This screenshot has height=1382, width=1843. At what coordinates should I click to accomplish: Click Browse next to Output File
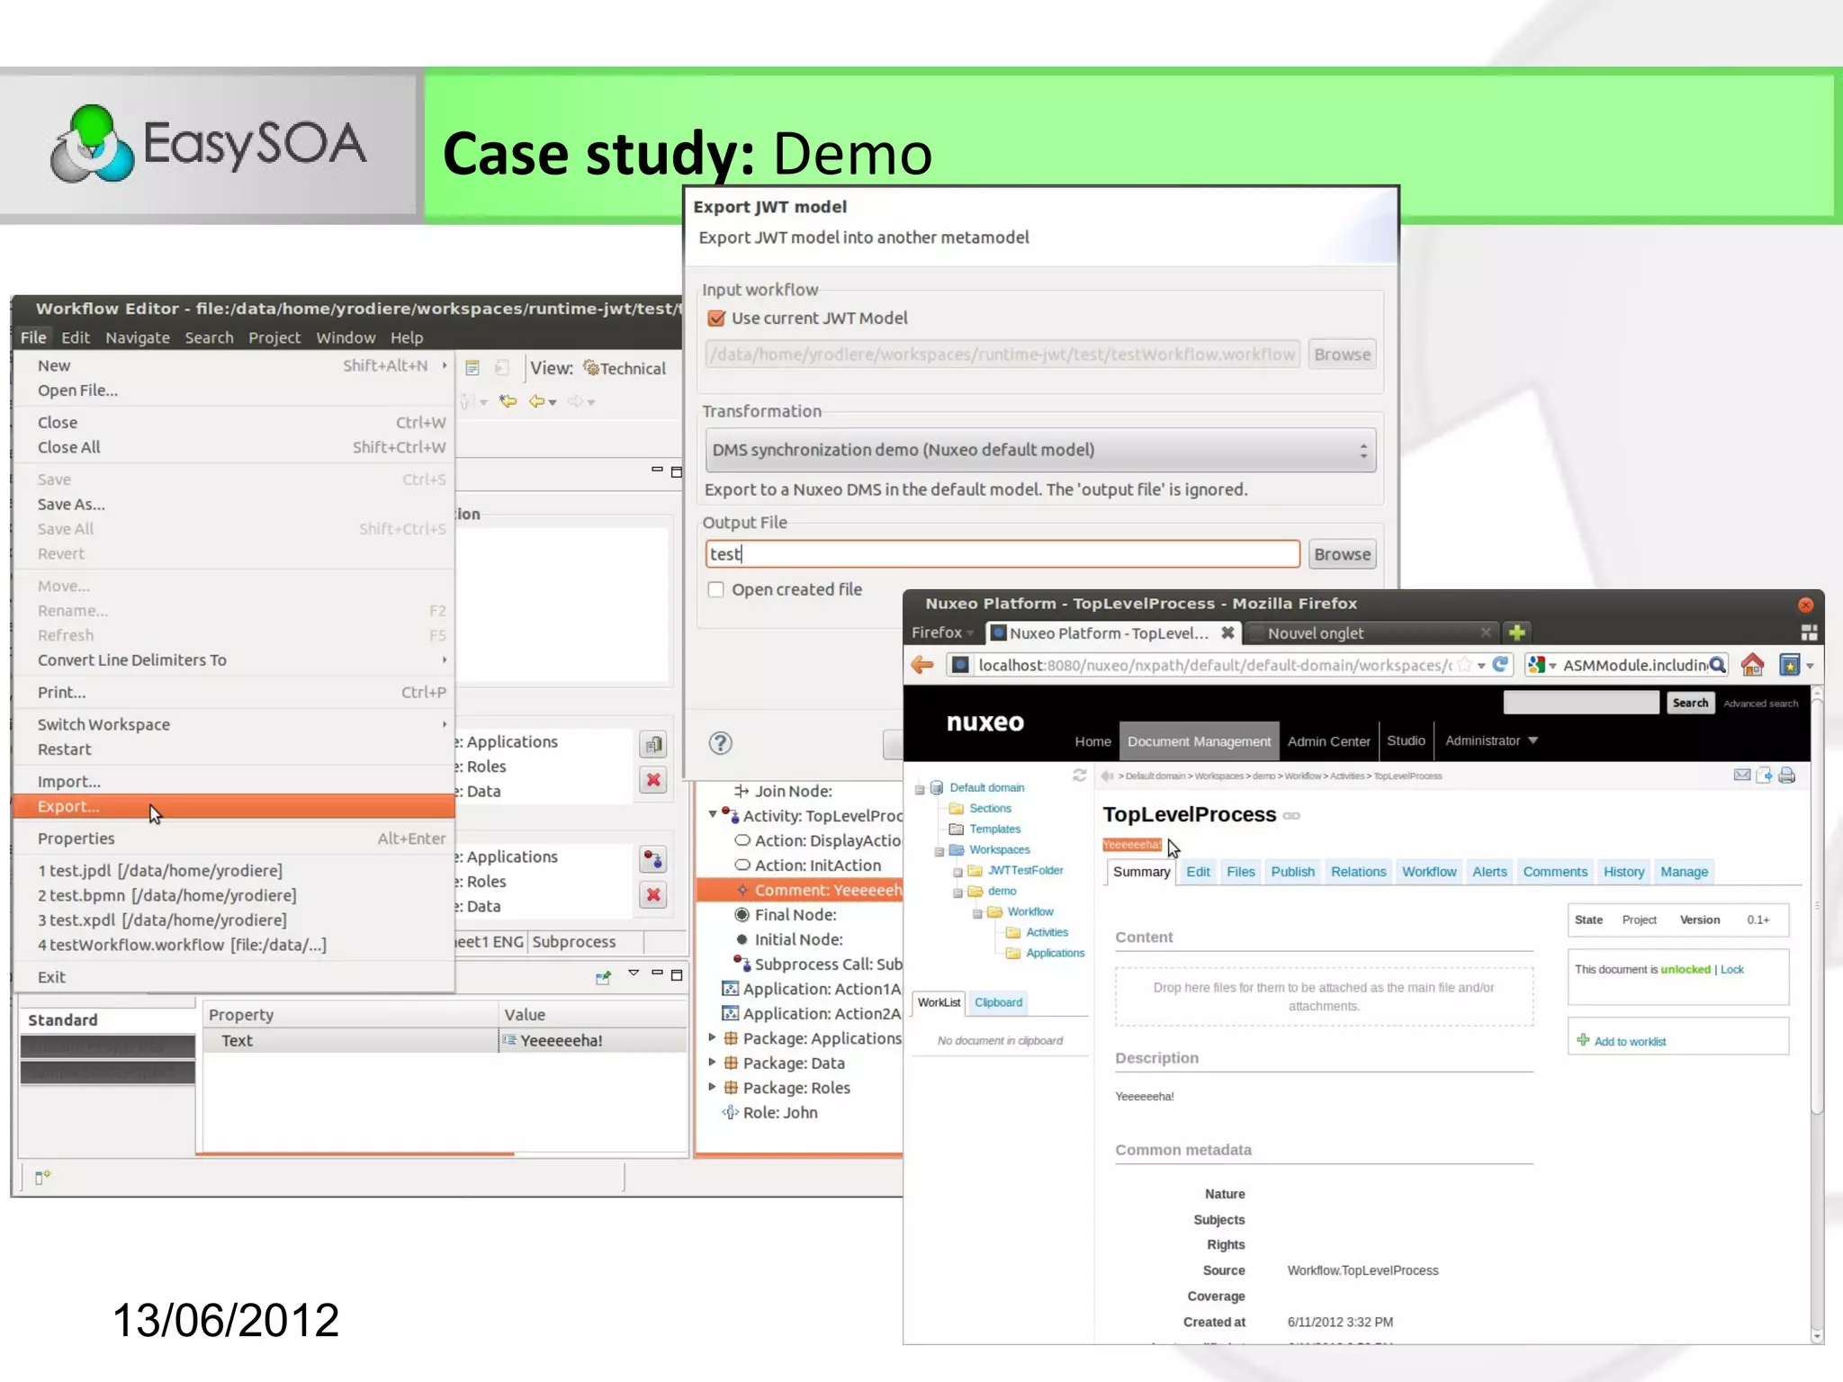pyautogui.click(x=1342, y=554)
